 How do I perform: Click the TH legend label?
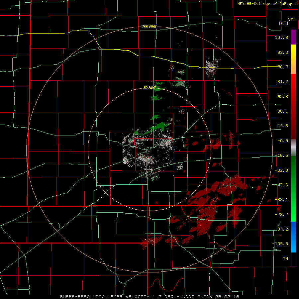click(x=285, y=259)
